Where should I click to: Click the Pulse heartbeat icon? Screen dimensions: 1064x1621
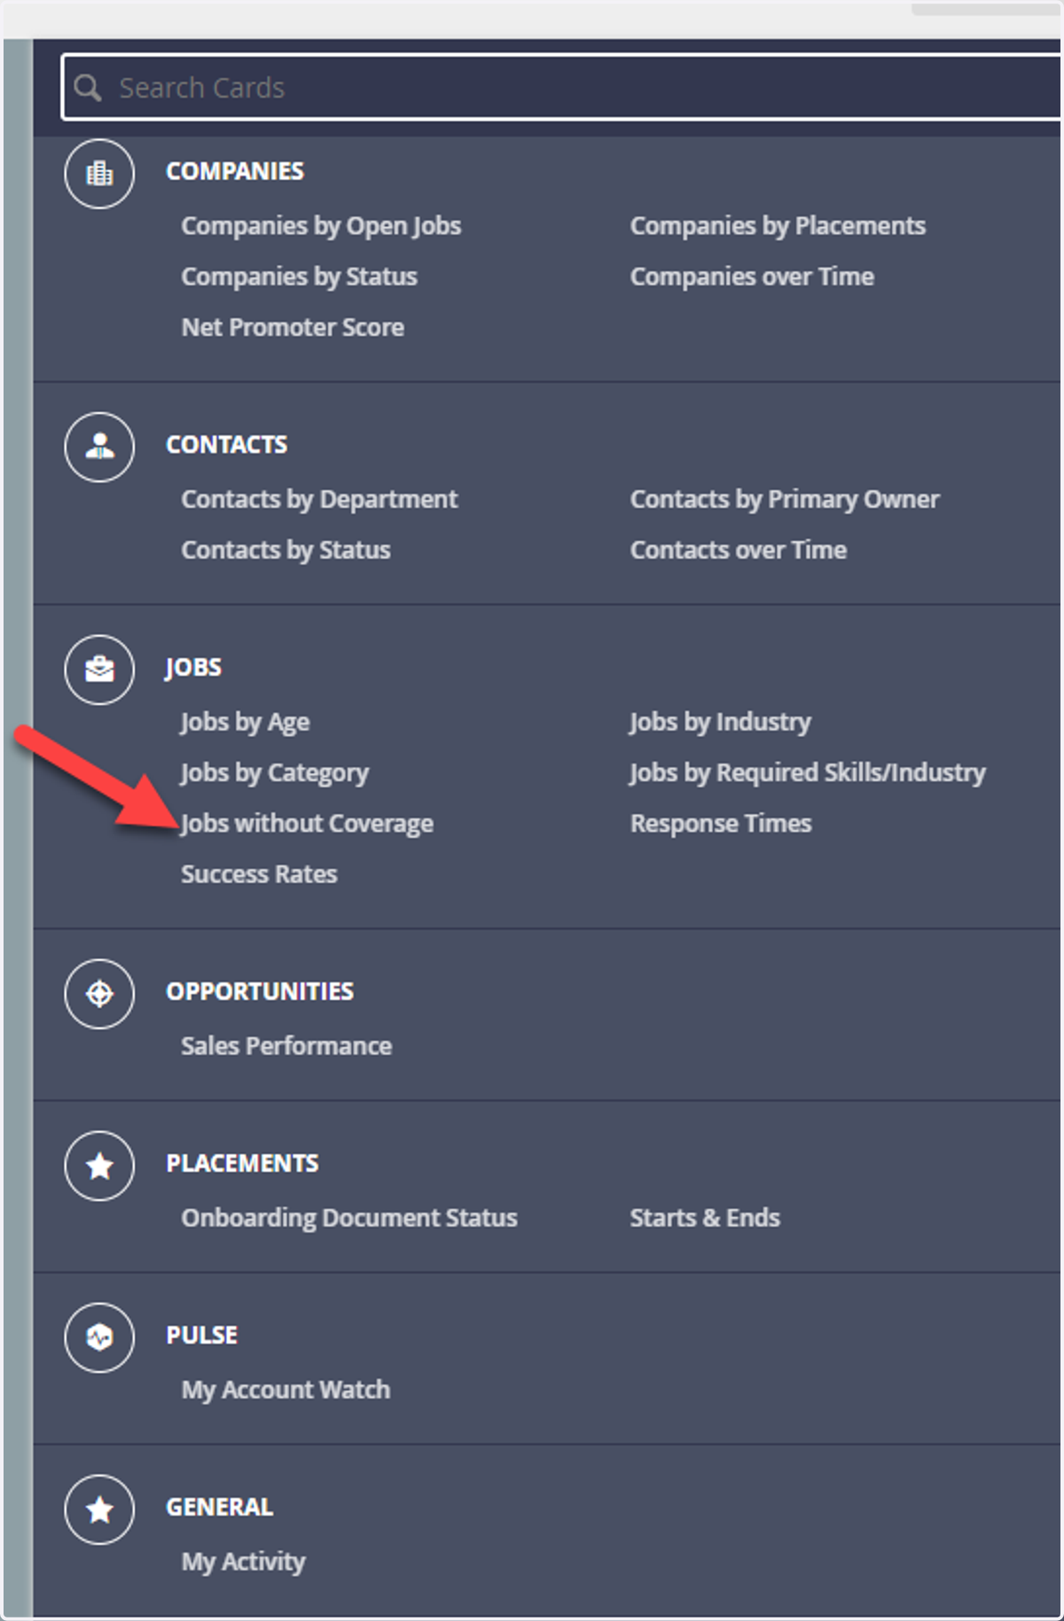point(99,1337)
